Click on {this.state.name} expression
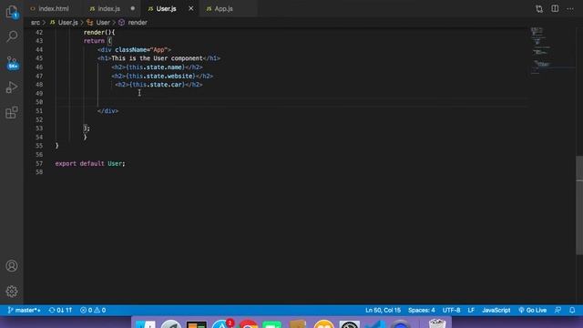583x328 pixels. pyautogui.click(x=155, y=67)
